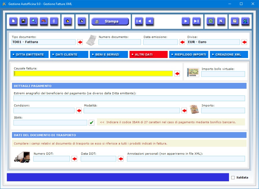Click into the yellow Causale fattura field
This screenshot has height=189, width=259.
[93, 74]
